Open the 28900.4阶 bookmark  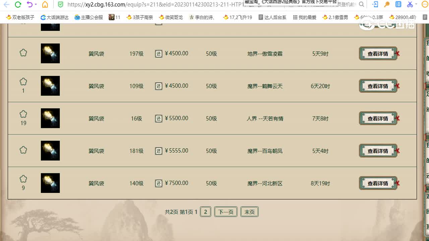coord(403,17)
